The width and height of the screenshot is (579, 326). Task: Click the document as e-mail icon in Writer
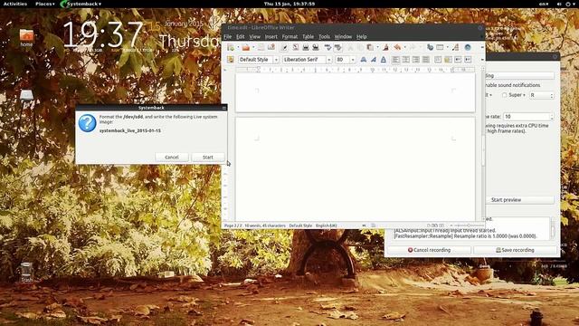pyautogui.click(x=271, y=47)
